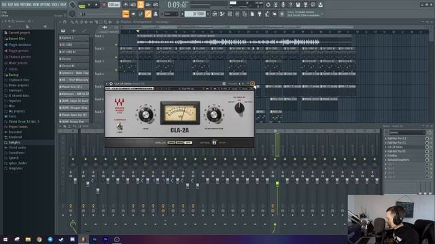
Task: Open the TOOLS menu
Action: click(56, 5)
